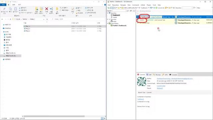Click the Parent commit hash link
Image resolution: width=213 pixels, height=120 pixels.
pos(160,88)
